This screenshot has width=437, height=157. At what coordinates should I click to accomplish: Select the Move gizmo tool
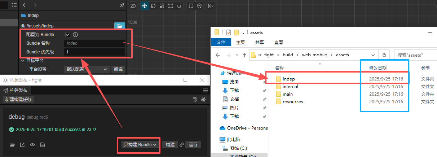click(145, 5)
